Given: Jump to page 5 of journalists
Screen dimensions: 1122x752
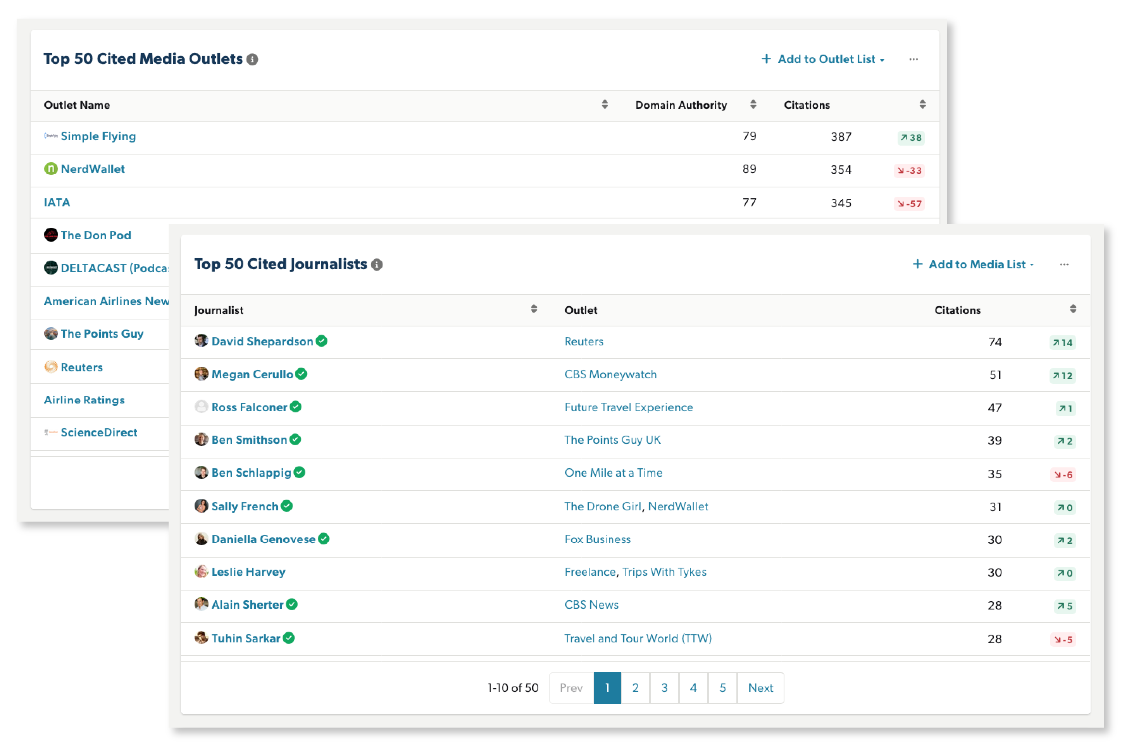Looking at the screenshot, I should tap(722, 688).
